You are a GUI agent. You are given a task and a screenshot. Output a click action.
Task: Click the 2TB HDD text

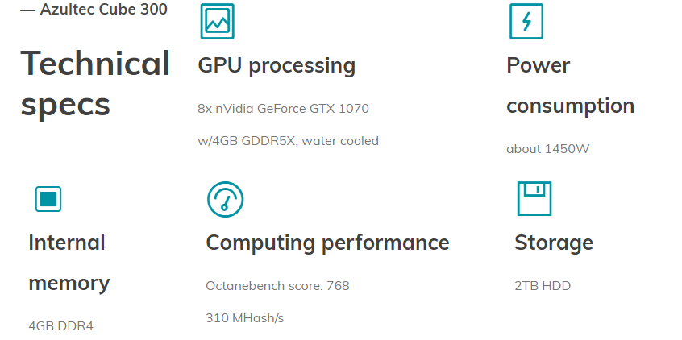pyautogui.click(x=543, y=286)
